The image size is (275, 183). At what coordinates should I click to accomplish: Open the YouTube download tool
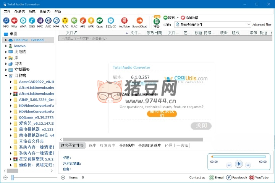tap(124, 21)
